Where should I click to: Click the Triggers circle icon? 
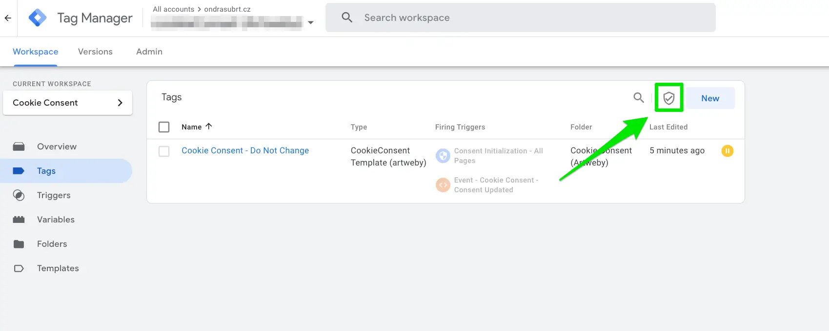point(19,195)
